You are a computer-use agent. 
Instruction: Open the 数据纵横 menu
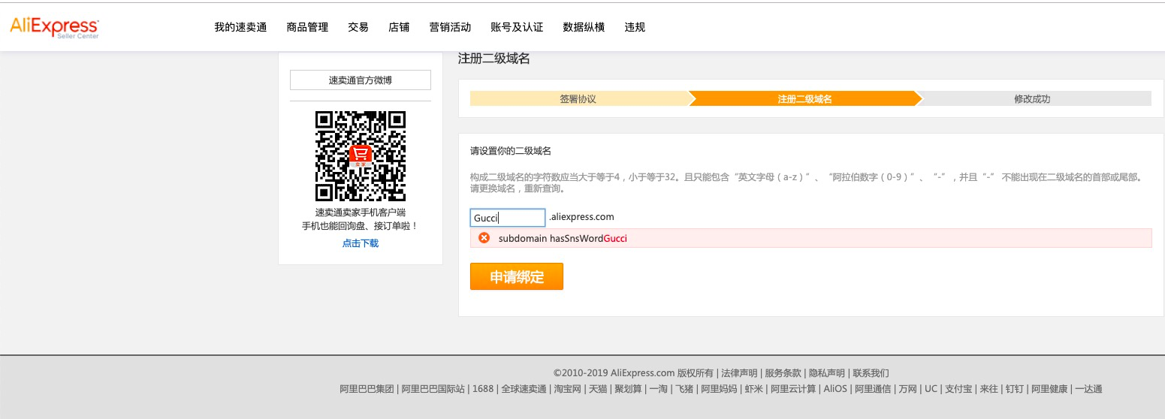pyautogui.click(x=584, y=27)
